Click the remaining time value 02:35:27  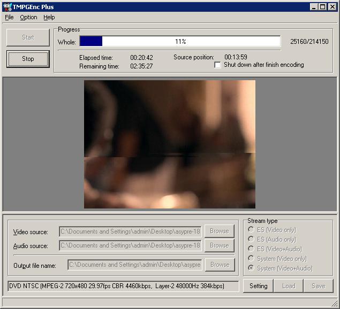[141, 66]
